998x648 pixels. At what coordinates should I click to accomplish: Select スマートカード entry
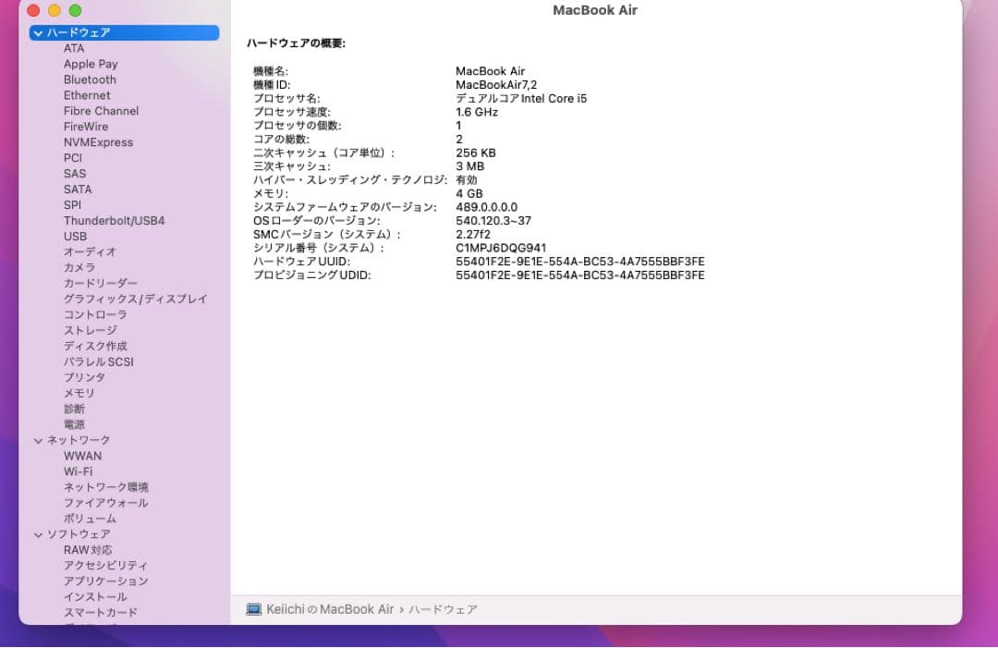[x=101, y=612]
